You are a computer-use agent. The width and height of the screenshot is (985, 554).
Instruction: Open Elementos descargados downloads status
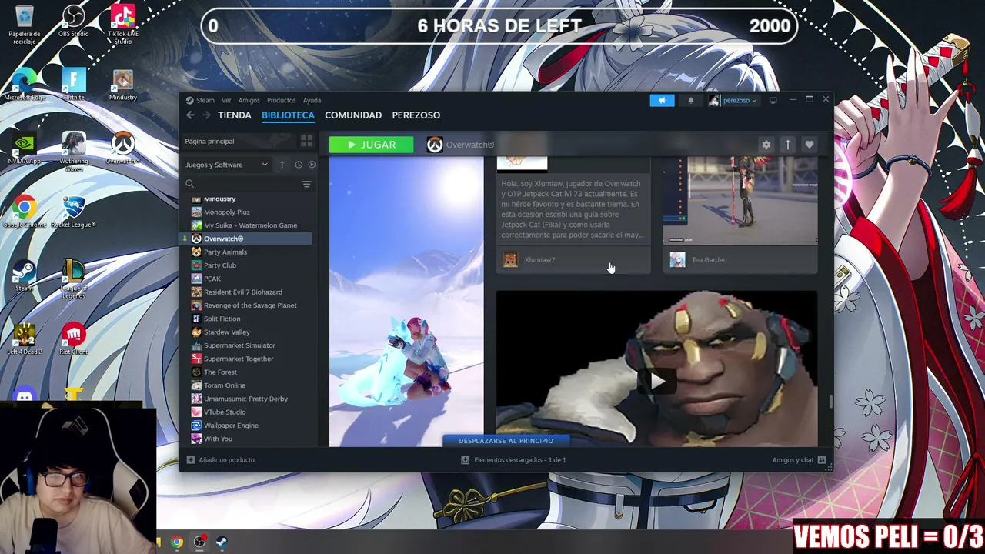[513, 460]
